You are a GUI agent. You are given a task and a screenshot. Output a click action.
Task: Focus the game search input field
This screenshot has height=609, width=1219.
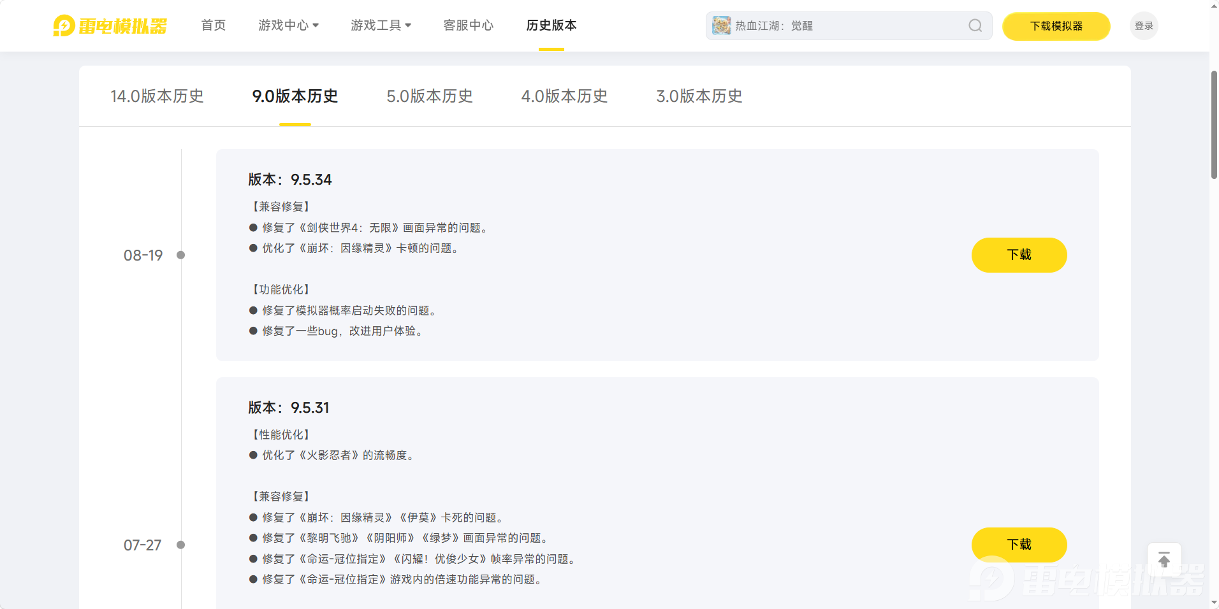pos(849,25)
